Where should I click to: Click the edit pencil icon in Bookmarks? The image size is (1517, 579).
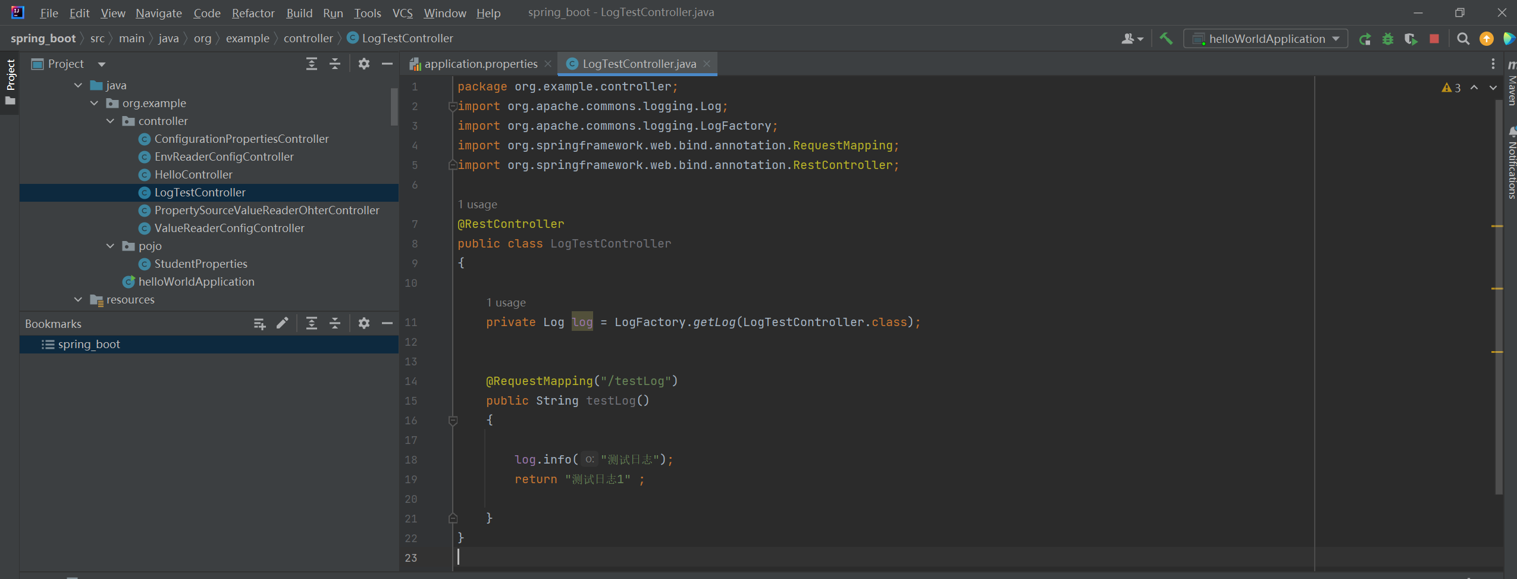283,323
